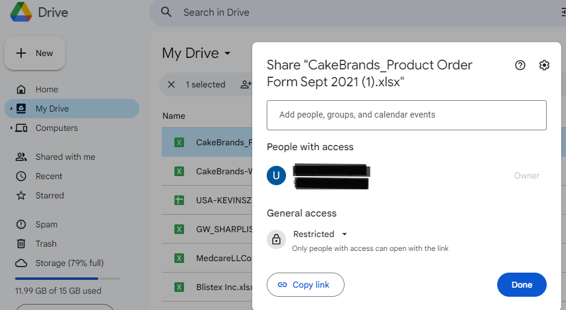The image size is (566, 310).
Task: Click the share person-add icon in toolbar
Action: click(246, 84)
